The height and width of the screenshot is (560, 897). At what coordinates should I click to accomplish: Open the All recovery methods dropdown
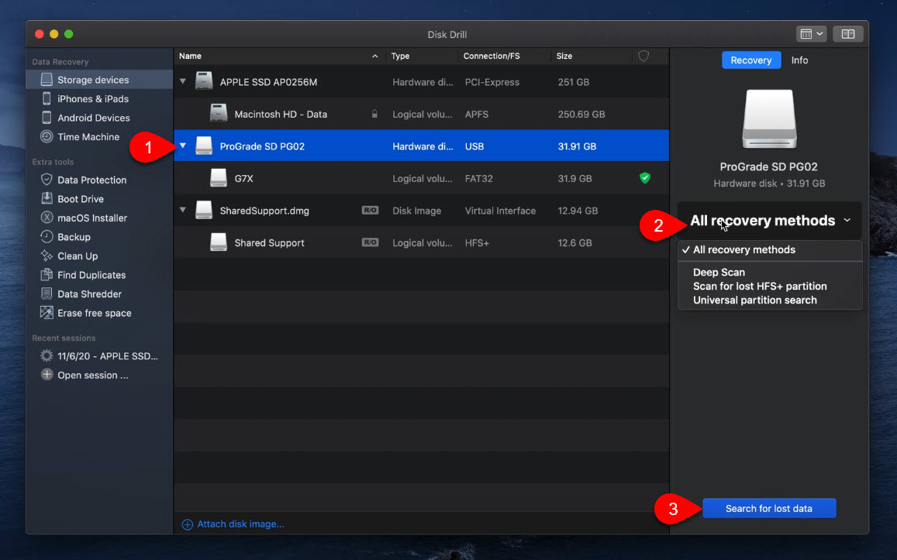pos(769,221)
